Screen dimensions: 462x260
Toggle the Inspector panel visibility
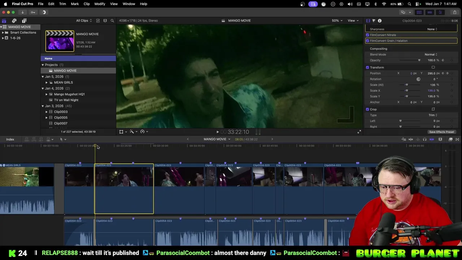[x=440, y=12]
